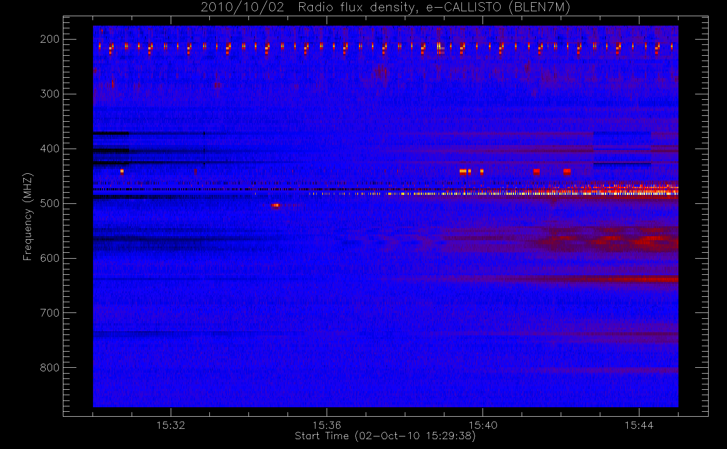Select the '(BLEN7M)' station label in title
Image resolution: width=727 pixels, height=449 pixels.
(x=540, y=8)
